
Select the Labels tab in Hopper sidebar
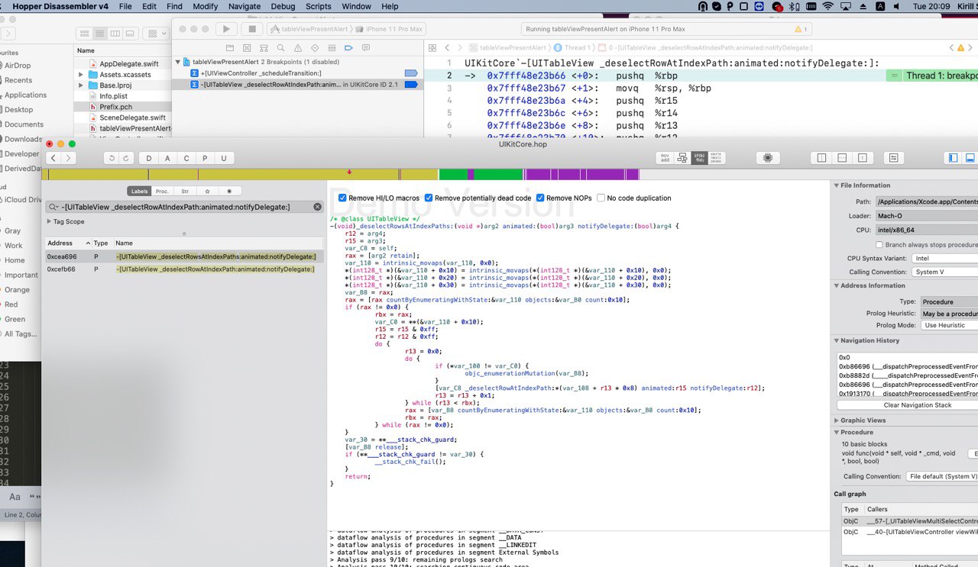[139, 191]
